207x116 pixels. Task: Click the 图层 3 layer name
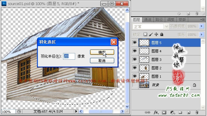156,60
